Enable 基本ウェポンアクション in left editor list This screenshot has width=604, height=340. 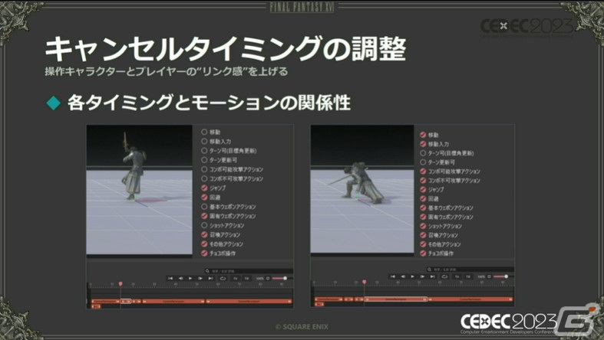point(204,207)
